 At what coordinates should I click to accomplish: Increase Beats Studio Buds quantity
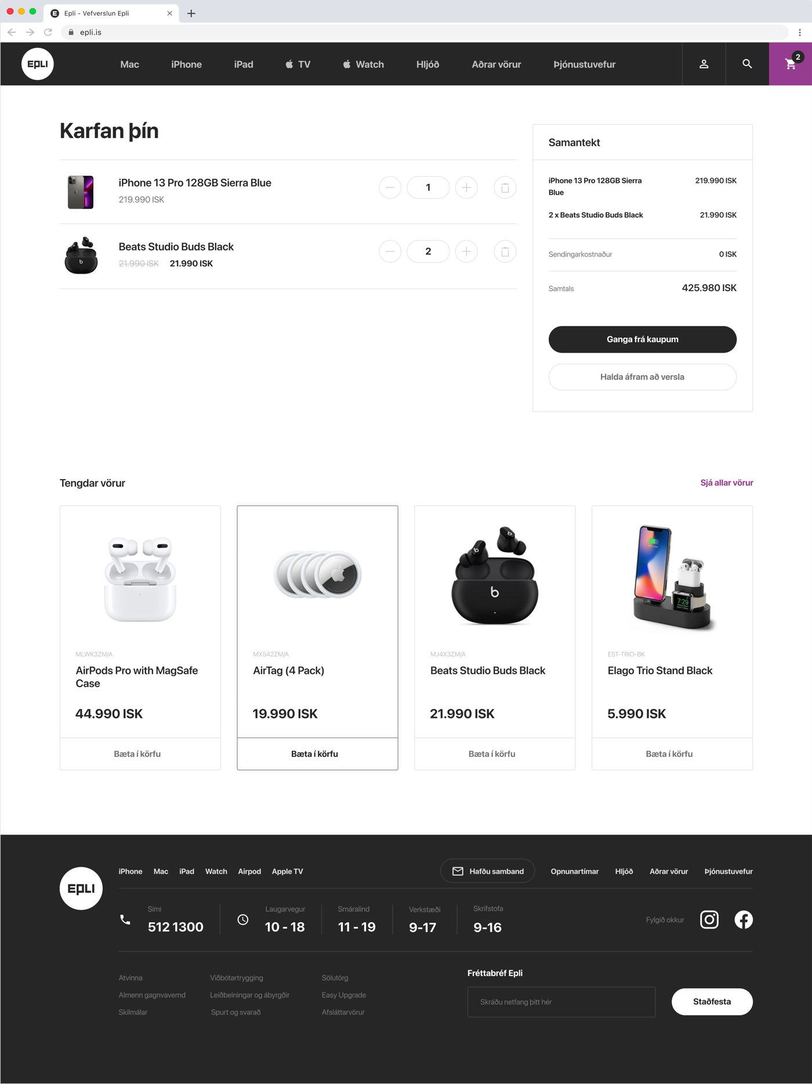tap(466, 251)
